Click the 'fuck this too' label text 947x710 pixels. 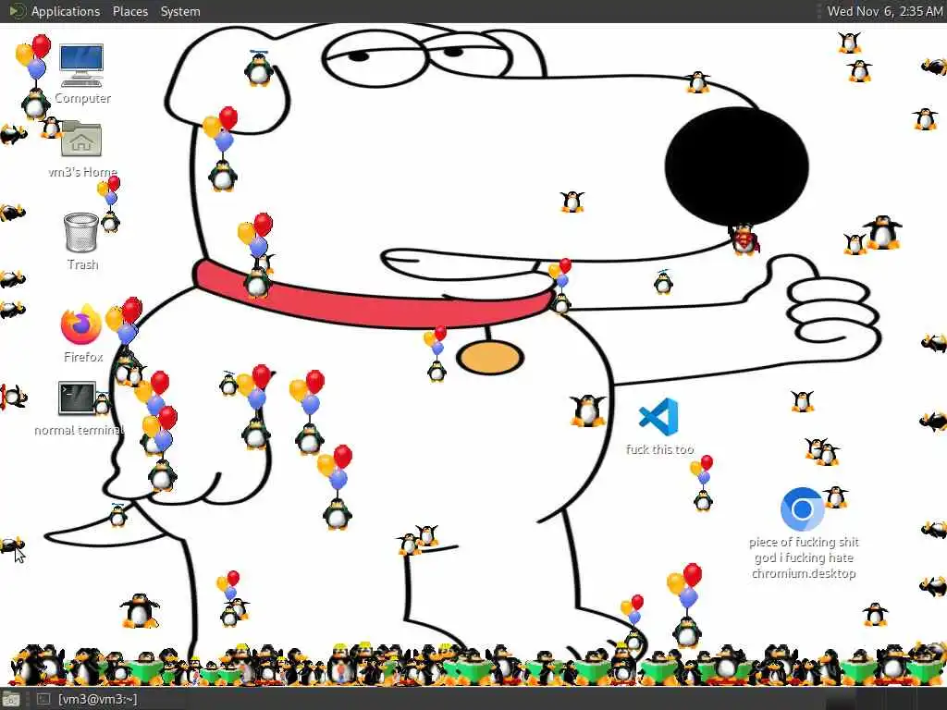point(659,449)
